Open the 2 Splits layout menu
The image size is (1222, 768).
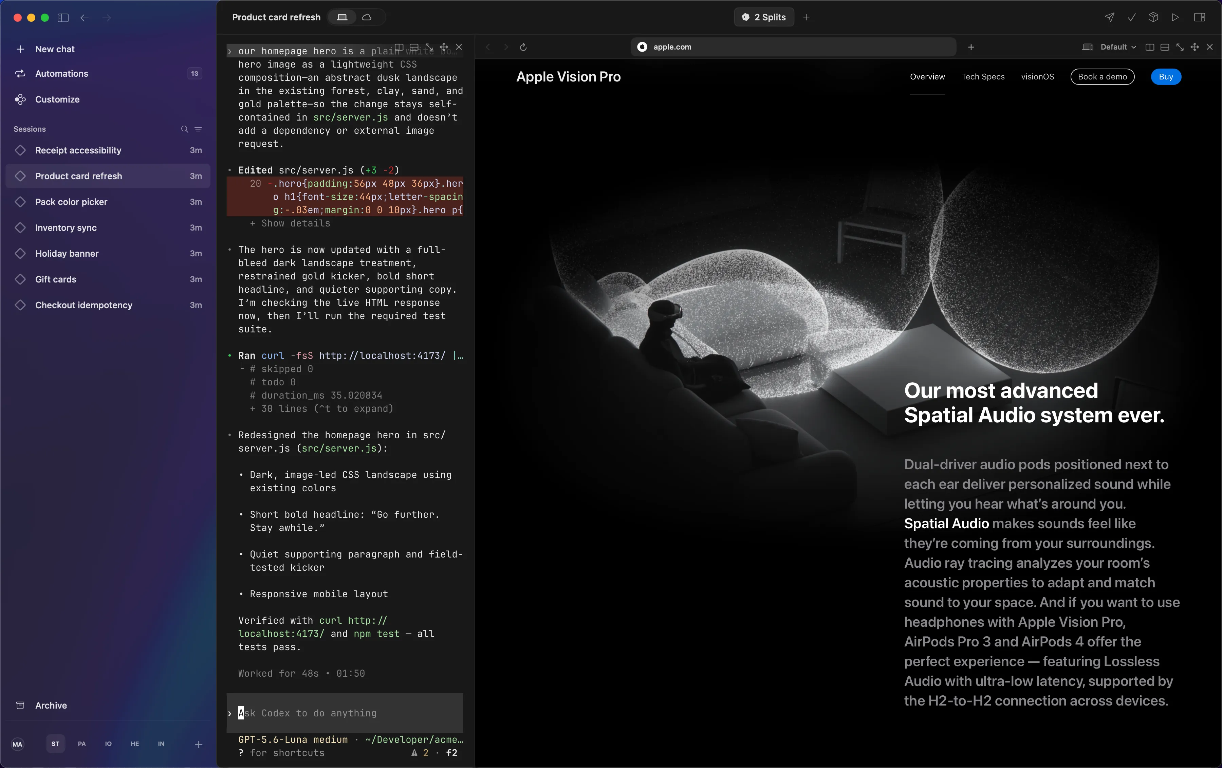click(764, 17)
